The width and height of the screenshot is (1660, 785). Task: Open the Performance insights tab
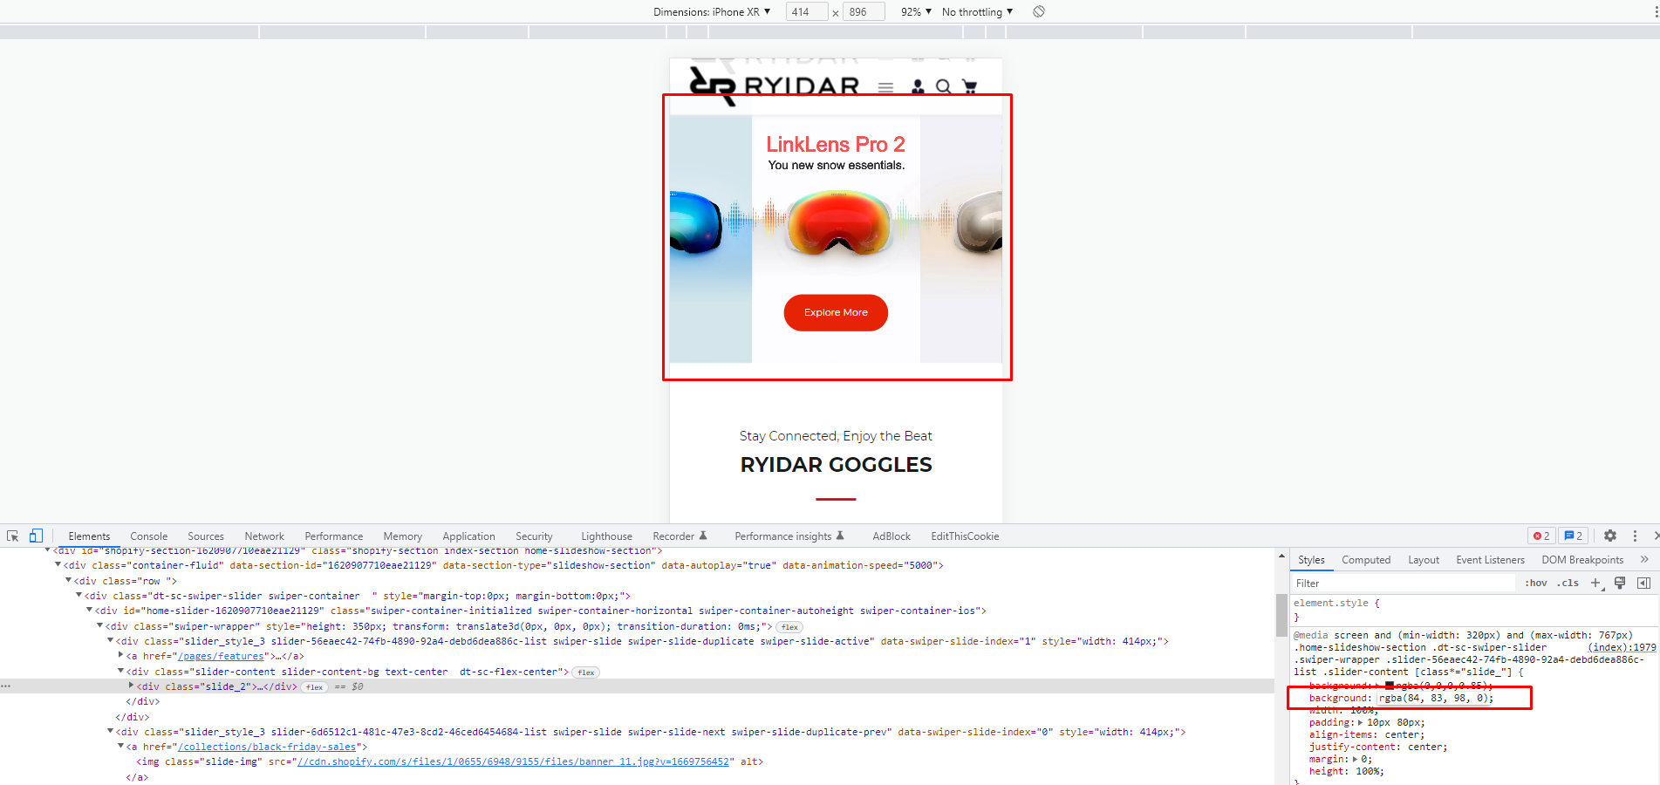click(789, 536)
